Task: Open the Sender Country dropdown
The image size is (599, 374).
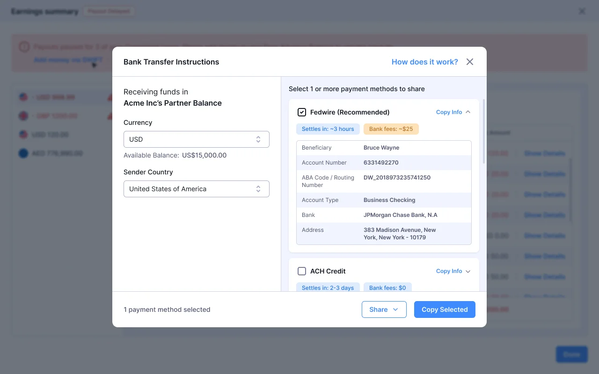Action: pos(196,188)
